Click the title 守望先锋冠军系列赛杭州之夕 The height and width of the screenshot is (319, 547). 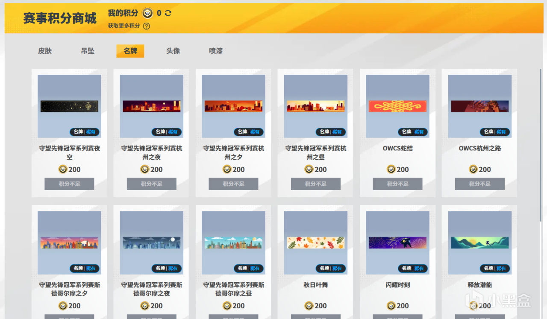click(233, 153)
